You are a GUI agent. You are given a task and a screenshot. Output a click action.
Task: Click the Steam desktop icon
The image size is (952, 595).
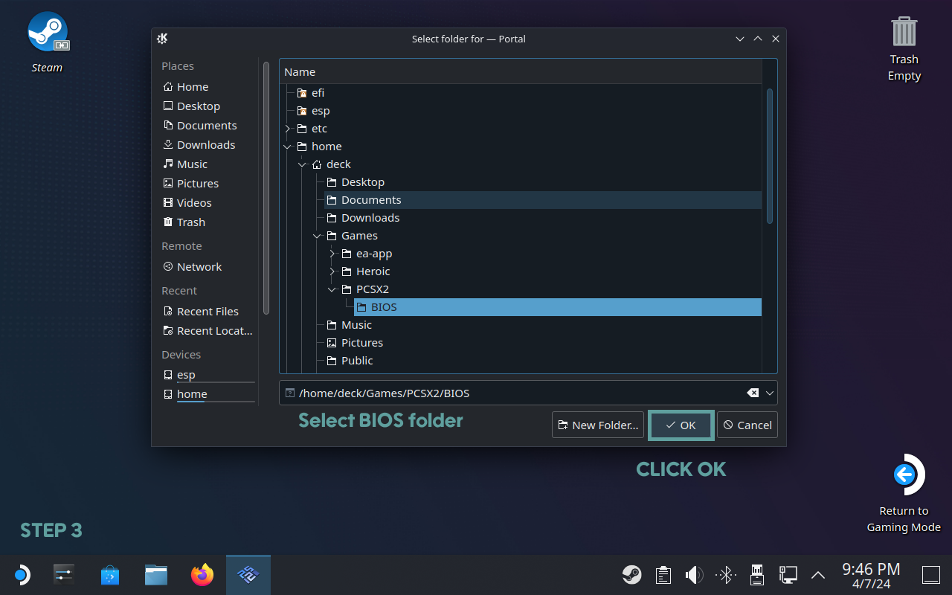coord(48,33)
